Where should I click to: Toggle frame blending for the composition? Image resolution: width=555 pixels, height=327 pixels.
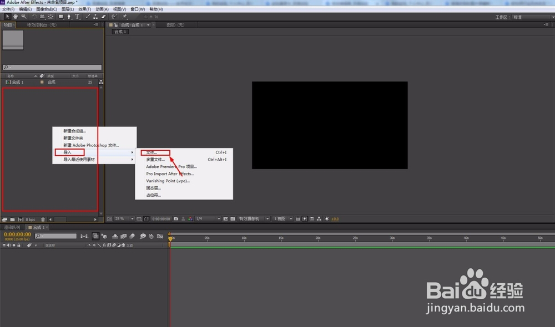point(124,236)
